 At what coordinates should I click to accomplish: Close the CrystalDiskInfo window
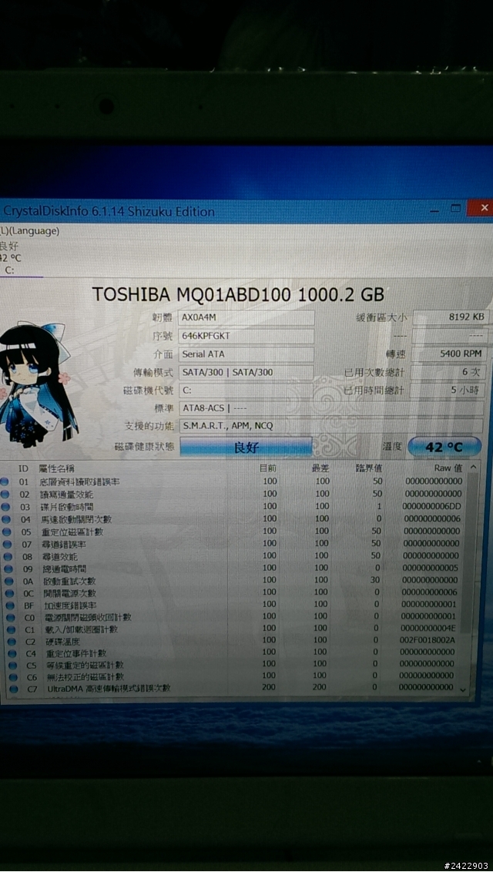point(481,208)
